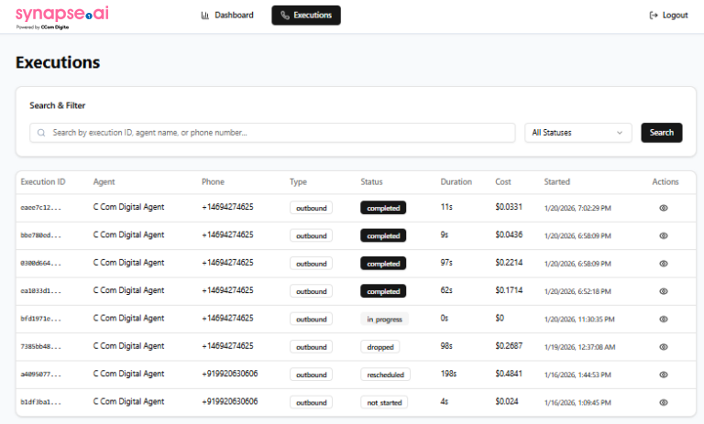View the in_progress execution using eye icon

[664, 319]
